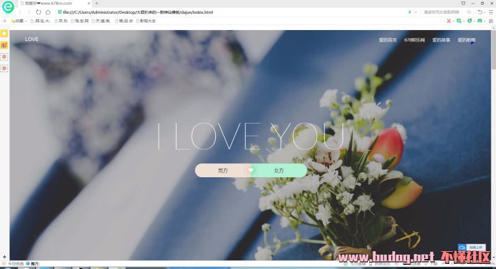
Task: Expand the lightning speed mode dropdown
Action: (x=415, y=12)
